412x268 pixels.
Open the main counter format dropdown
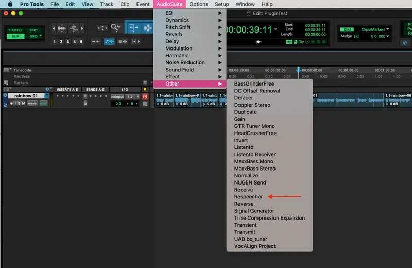coord(276,29)
